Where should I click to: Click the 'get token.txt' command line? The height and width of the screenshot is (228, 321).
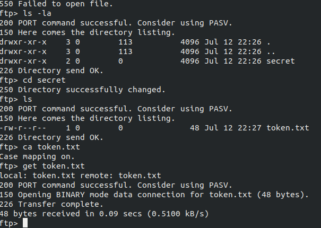click(x=42, y=166)
